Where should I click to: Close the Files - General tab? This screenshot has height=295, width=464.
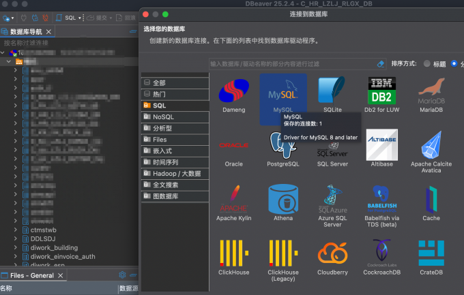[60, 275]
